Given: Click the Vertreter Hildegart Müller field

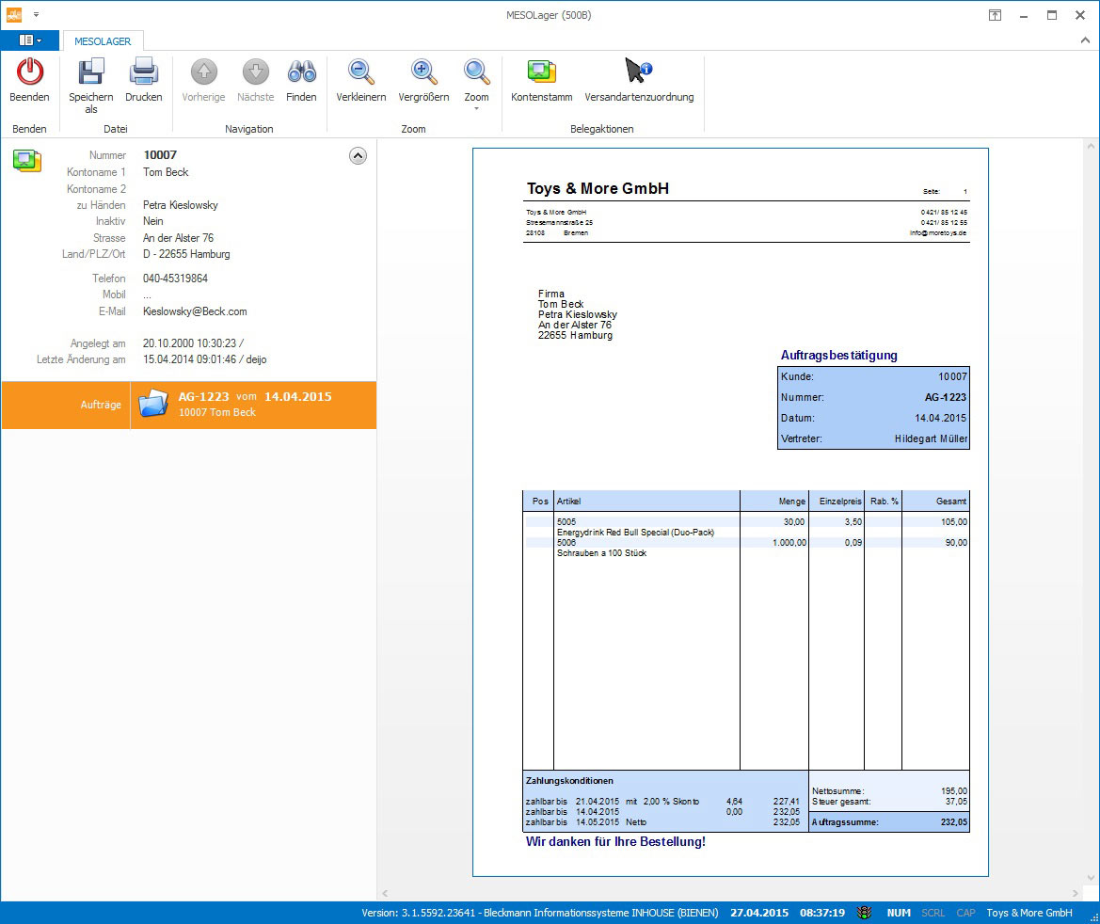Looking at the screenshot, I should pos(874,438).
